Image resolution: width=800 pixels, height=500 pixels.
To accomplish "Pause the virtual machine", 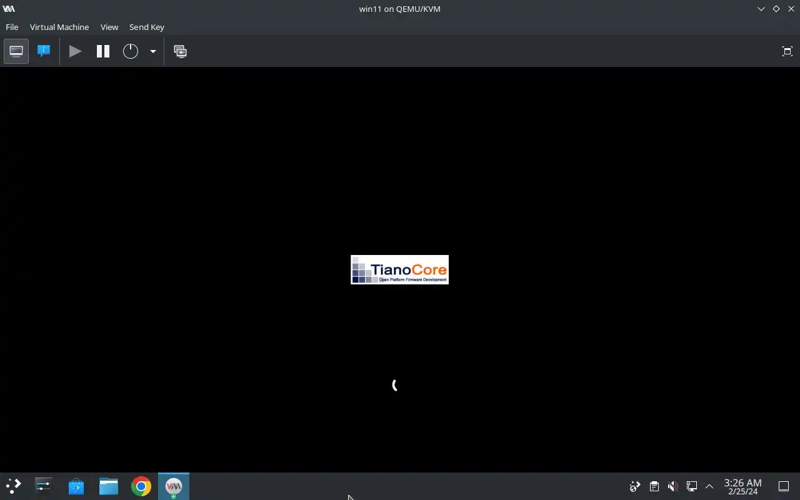I will [103, 51].
